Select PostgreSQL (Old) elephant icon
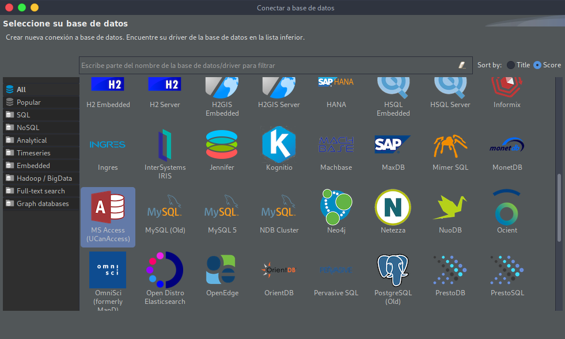The width and height of the screenshot is (565, 339). click(393, 270)
